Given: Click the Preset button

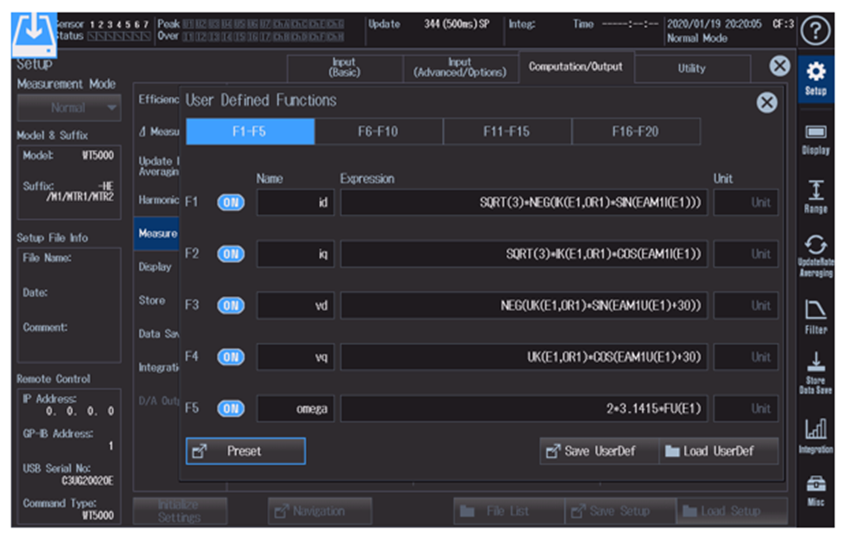Looking at the screenshot, I should 246,451.
